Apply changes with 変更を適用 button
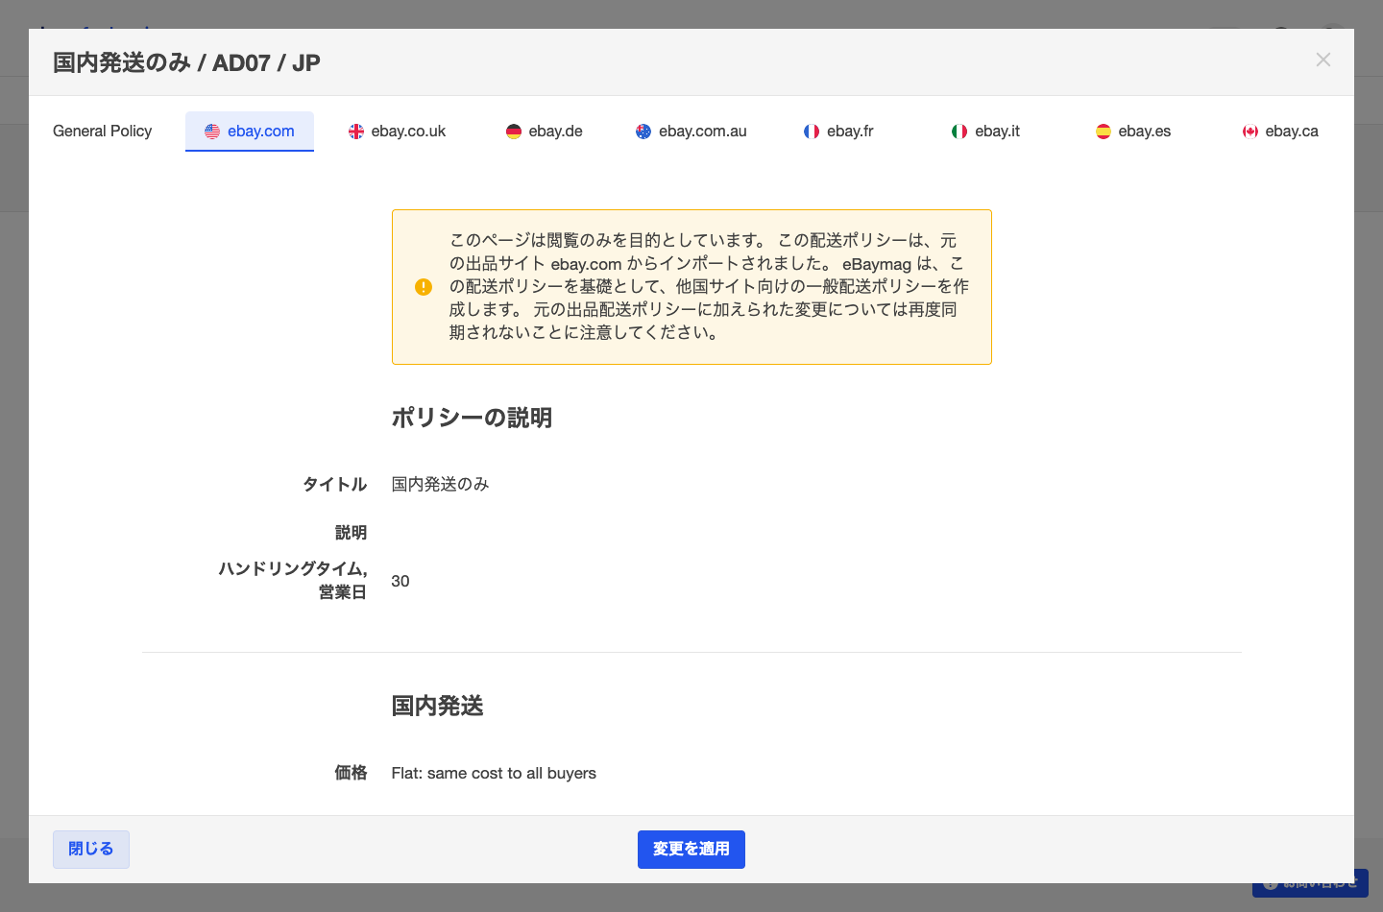Image resolution: width=1383 pixels, height=912 pixels. click(x=691, y=850)
